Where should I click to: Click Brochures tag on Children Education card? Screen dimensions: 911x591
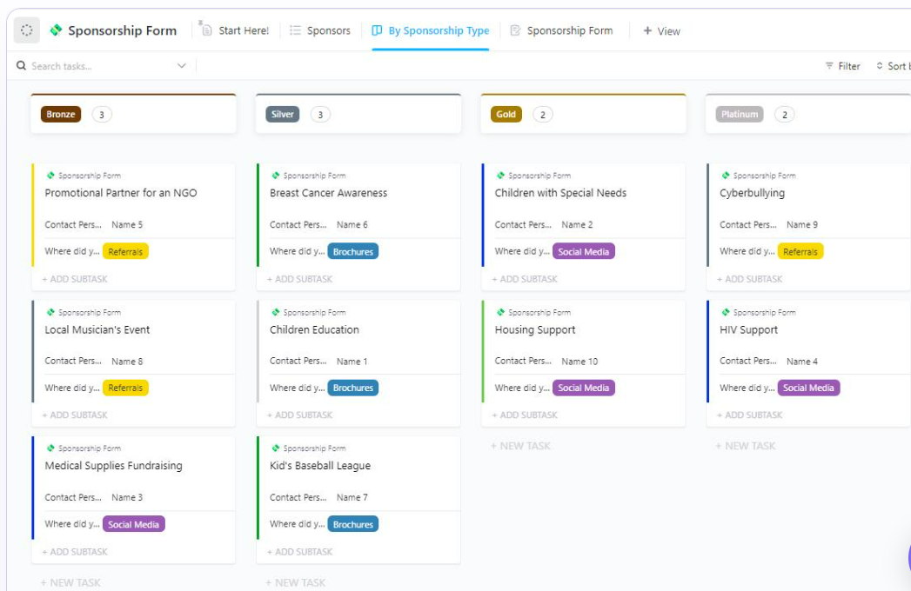pyautogui.click(x=352, y=388)
